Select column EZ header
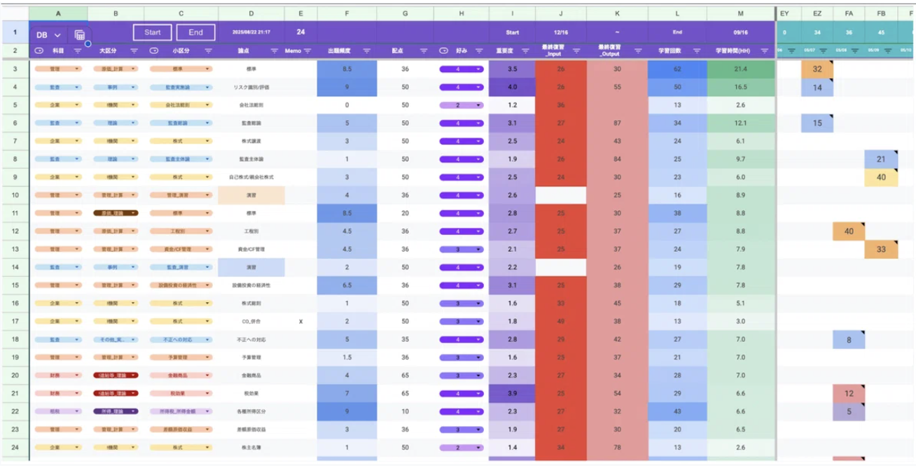This screenshot has height=470, width=916. [x=817, y=13]
